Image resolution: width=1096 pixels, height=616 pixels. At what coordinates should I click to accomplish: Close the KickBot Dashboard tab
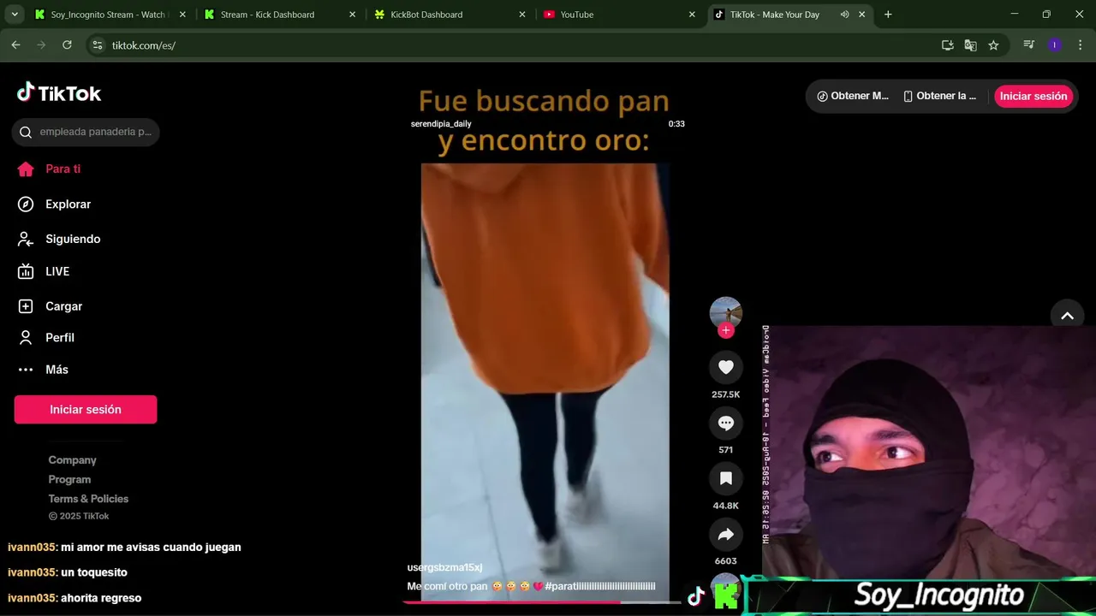tap(521, 15)
